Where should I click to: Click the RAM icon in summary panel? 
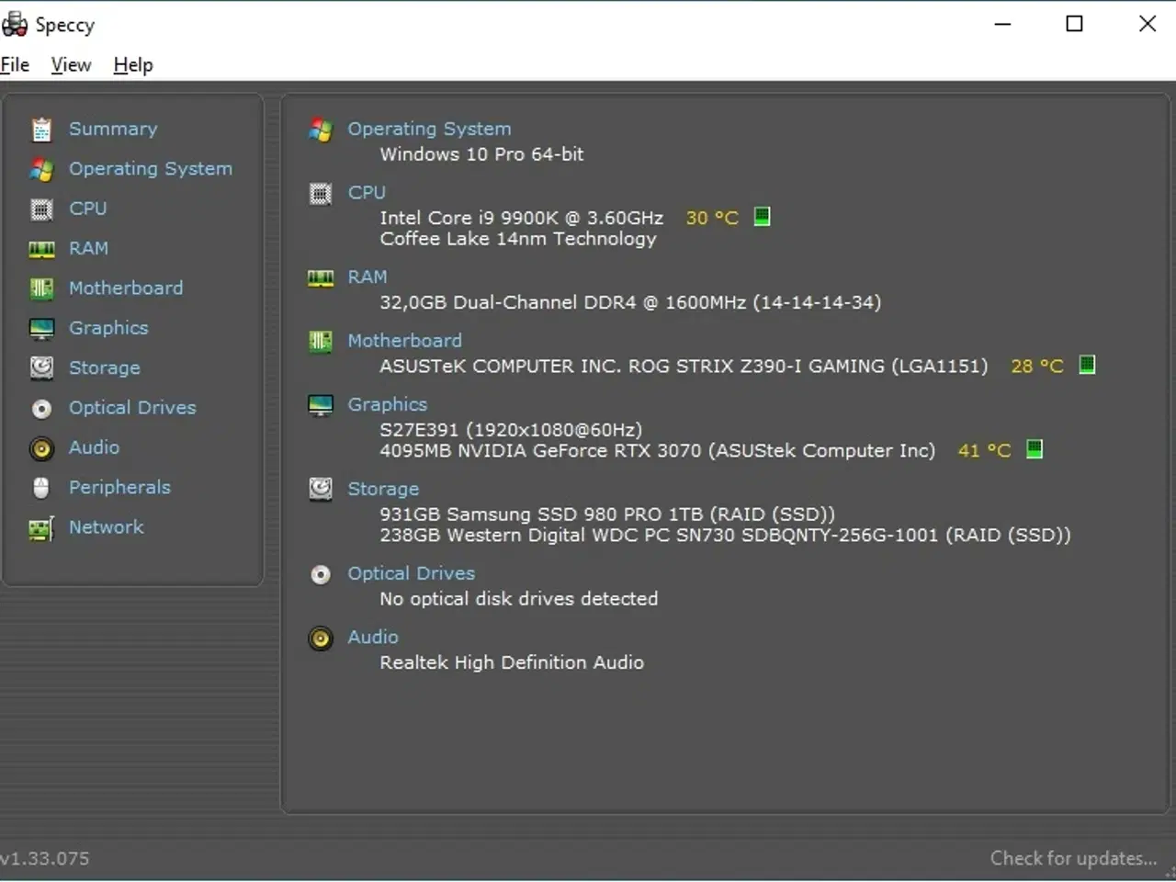(321, 278)
